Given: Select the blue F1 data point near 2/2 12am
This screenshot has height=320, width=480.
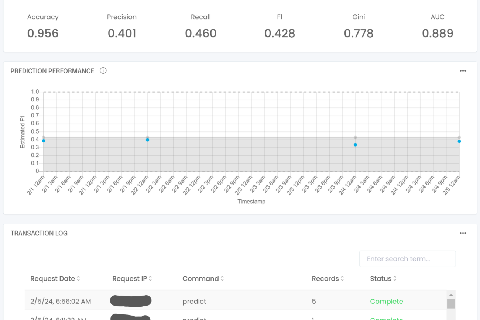Looking at the screenshot, I should [147, 140].
